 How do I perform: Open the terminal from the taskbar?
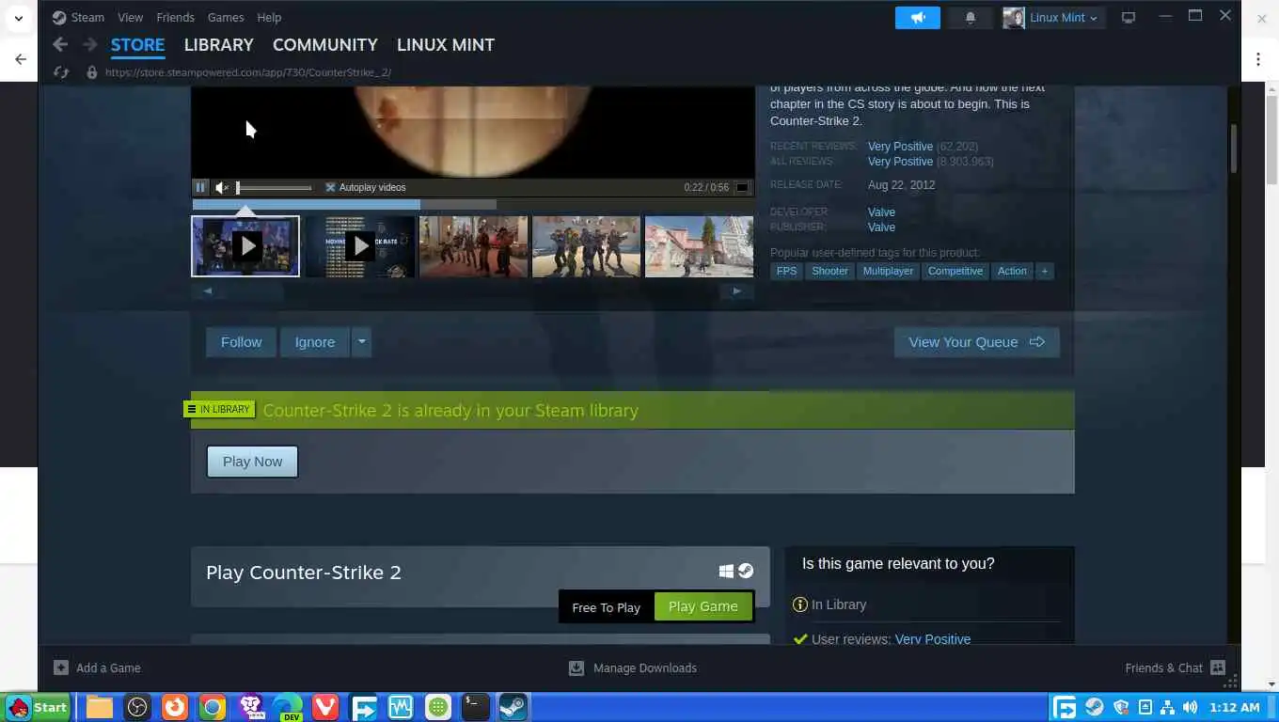[476, 707]
